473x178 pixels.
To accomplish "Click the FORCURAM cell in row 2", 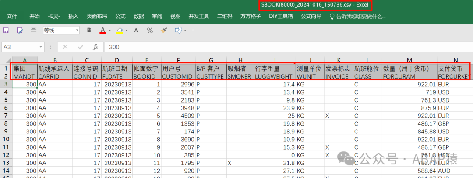I will pyautogui.click(x=409, y=76).
